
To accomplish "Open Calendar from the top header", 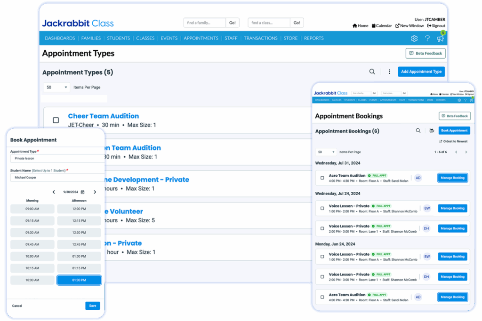I will pyautogui.click(x=382, y=26).
